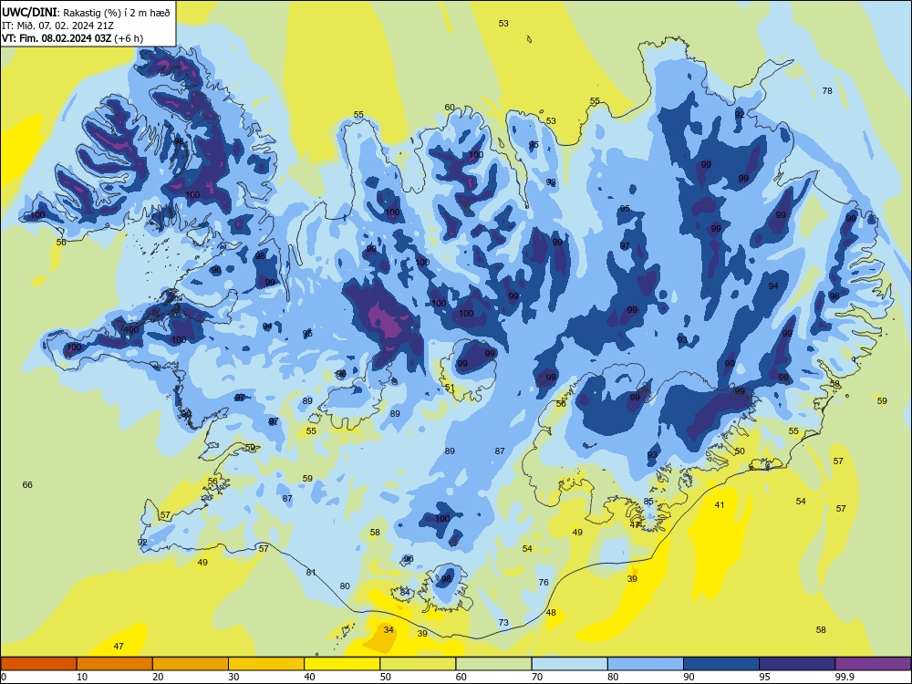This screenshot has height=684, width=912.
Task: Click the humidity value '73' near the south coast
Action: pos(503,622)
